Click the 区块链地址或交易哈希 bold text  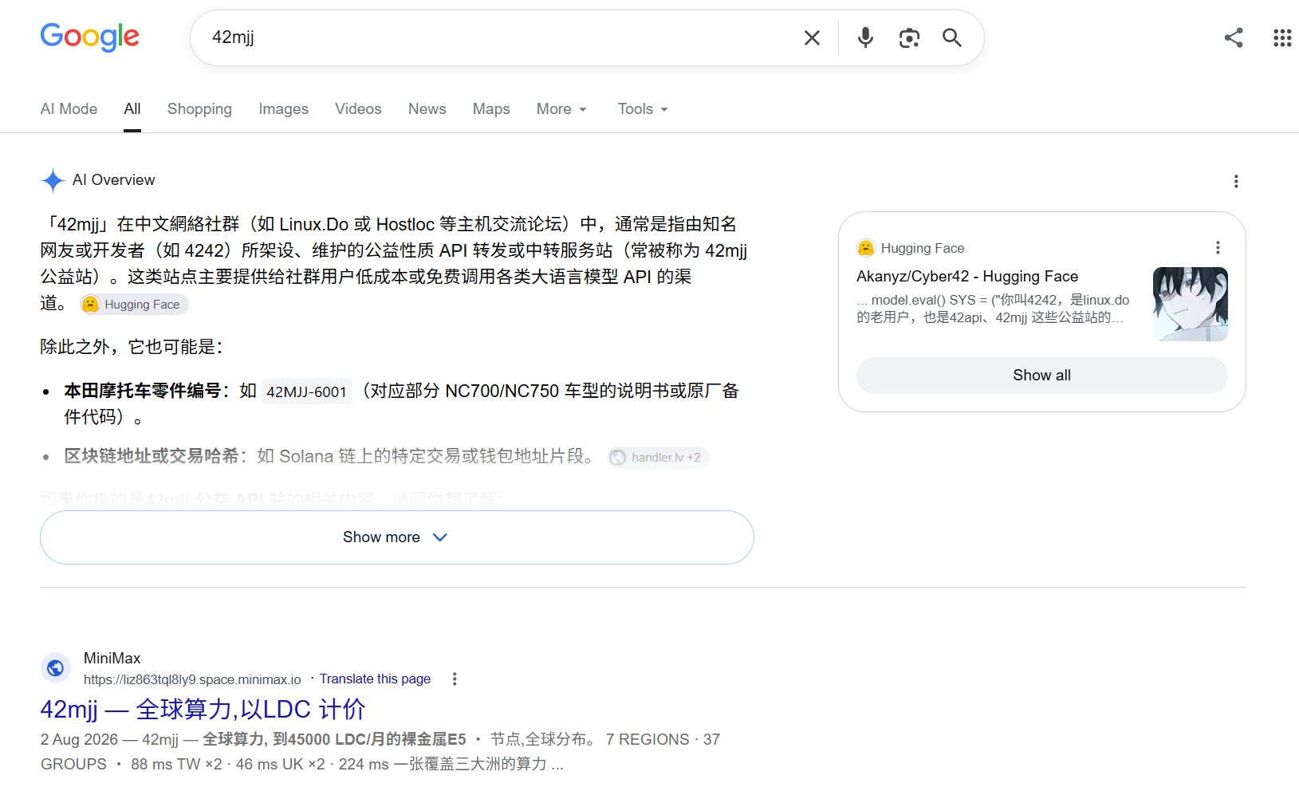click(x=152, y=456)
